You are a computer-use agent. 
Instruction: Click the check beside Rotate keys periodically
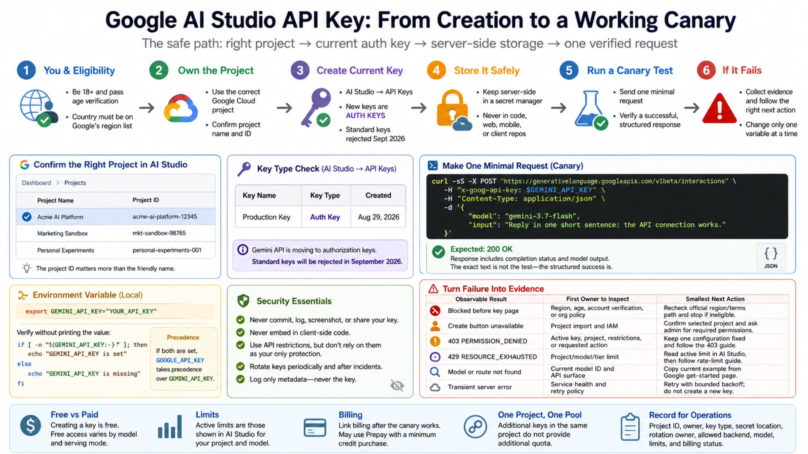(x=240, y=366)
